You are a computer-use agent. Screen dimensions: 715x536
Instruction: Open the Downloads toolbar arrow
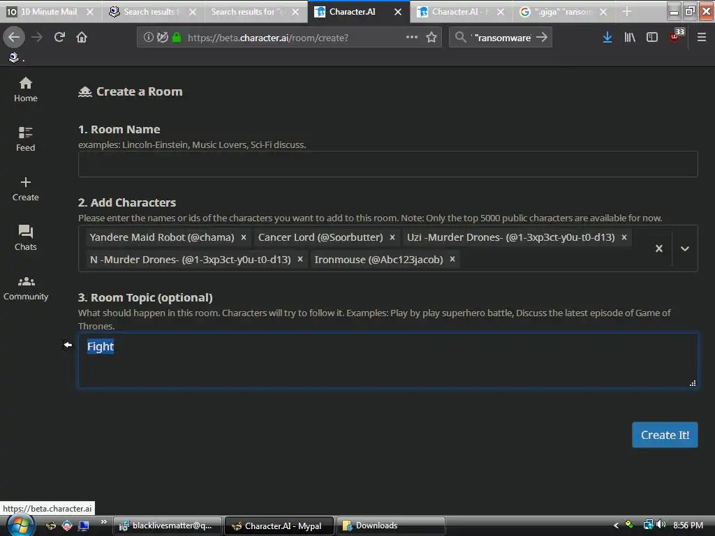(x=607, y=37)
